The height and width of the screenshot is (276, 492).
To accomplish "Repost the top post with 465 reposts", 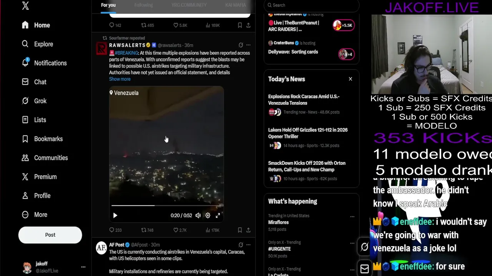I will point(147,25).
